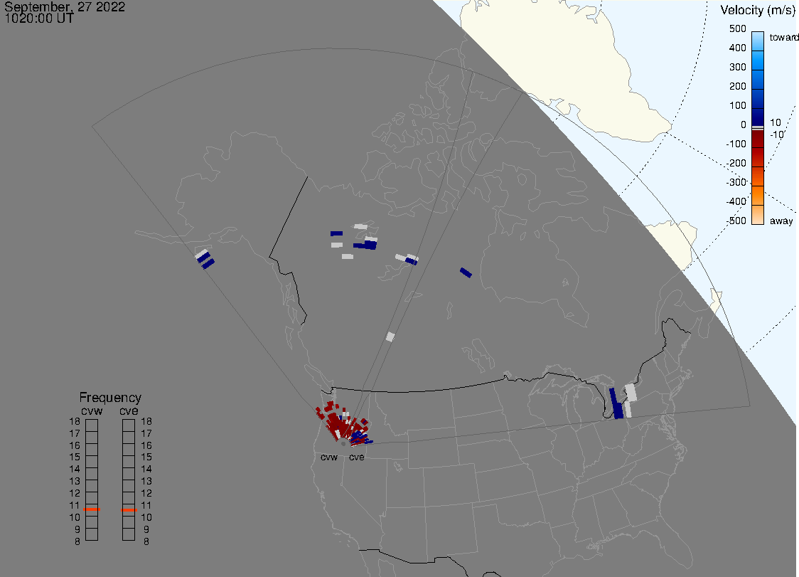The height and width of the screenshot is (577, 799).
Task: Click the "14" label beside the cvw frequency bar
Action: [75, 470]
